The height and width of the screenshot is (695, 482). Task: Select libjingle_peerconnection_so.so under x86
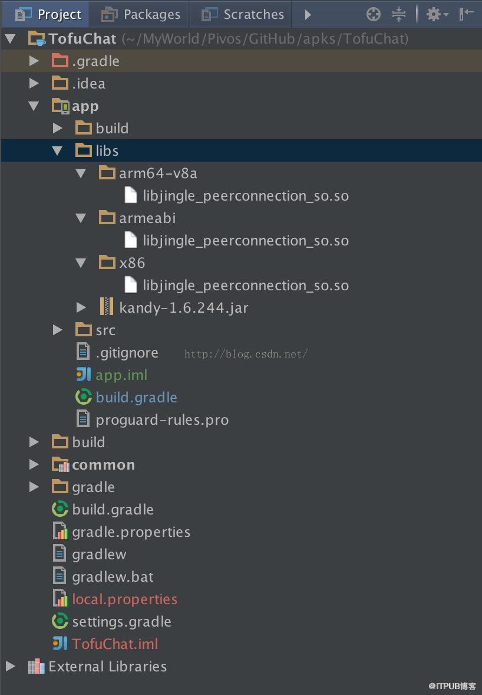click(x=246, y=285)
